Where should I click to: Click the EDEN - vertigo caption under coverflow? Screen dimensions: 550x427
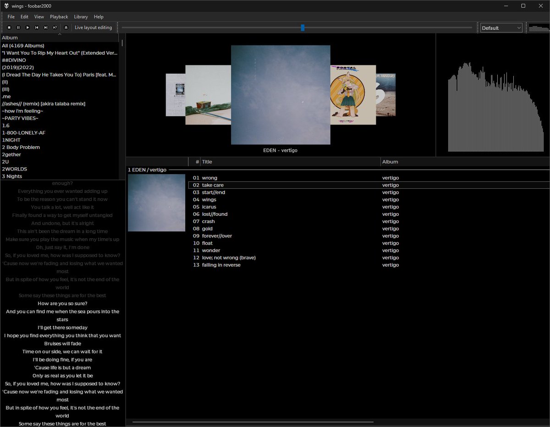coord(280,150)
